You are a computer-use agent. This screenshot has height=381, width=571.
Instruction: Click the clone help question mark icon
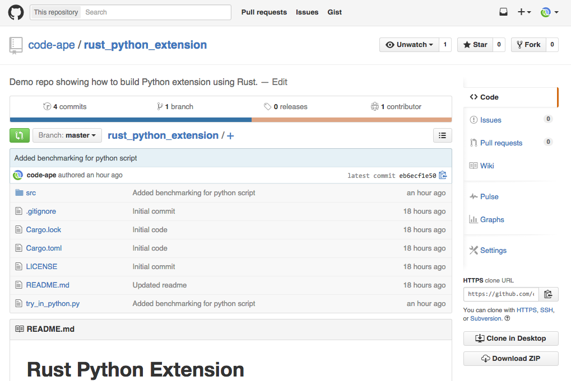point(507,319)
